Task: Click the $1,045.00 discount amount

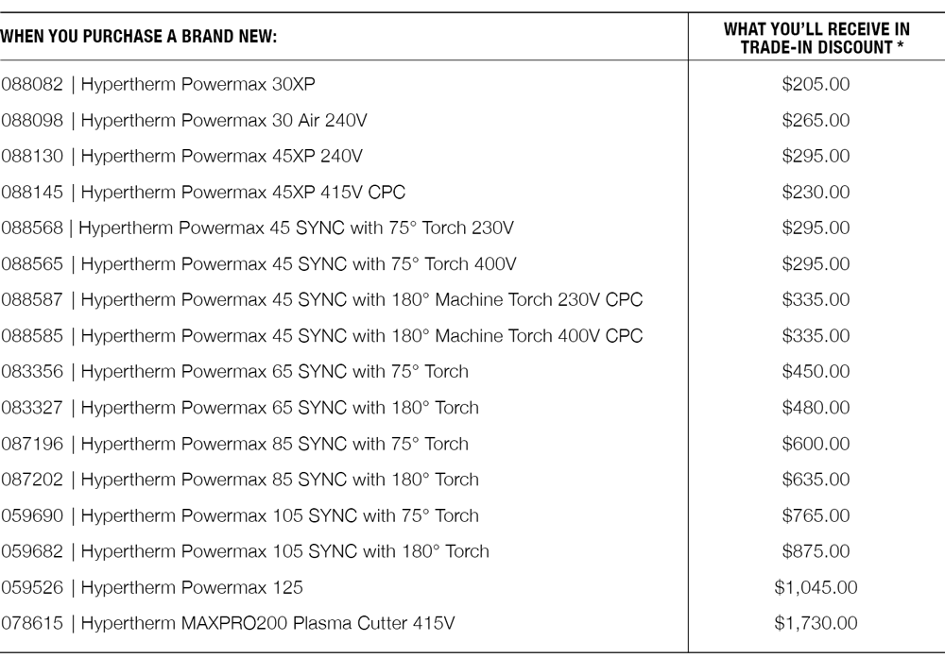Action: click(x=816, y=587)
